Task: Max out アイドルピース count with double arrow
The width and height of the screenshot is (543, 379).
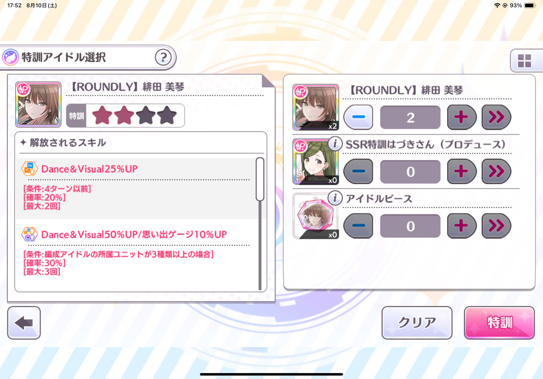Action: pyautogui.click(x=496, y=226)
